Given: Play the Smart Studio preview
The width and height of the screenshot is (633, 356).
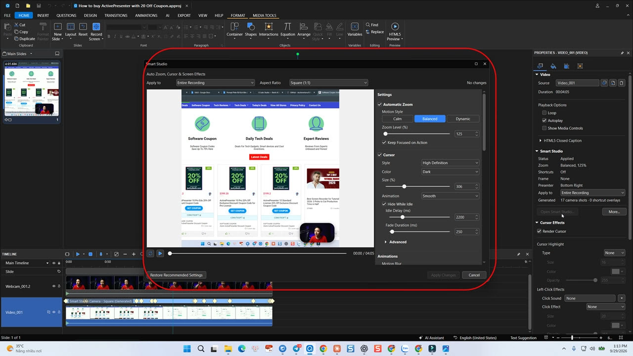Looking at the screenshot, I should click(160, 254).
